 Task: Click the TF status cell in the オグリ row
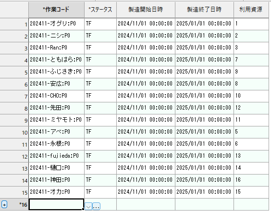tap(100, 24)
